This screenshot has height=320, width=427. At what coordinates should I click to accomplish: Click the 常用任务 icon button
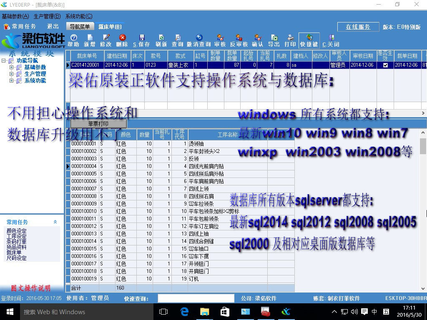[20, 26]
